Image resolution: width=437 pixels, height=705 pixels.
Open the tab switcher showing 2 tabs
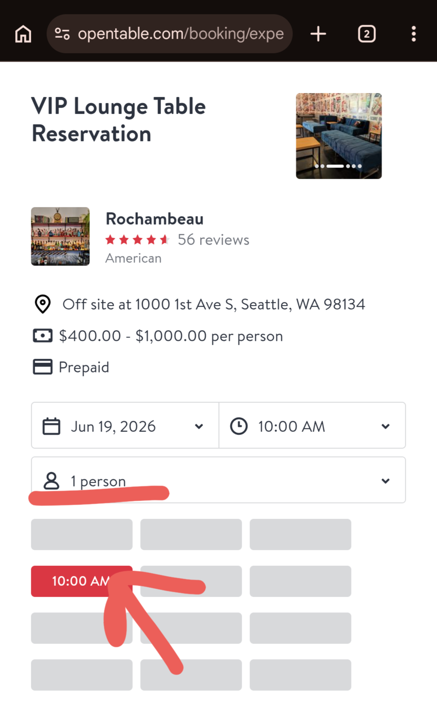click(367, 34)
